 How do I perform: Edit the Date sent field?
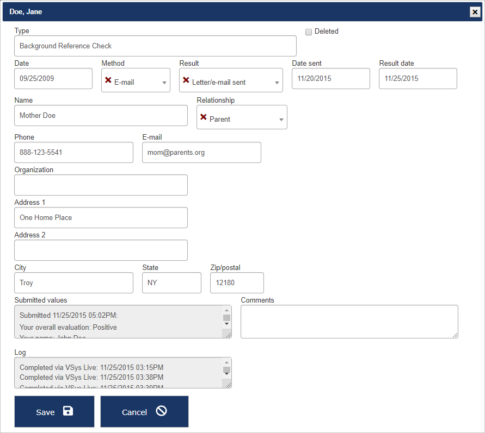point(330,79)
